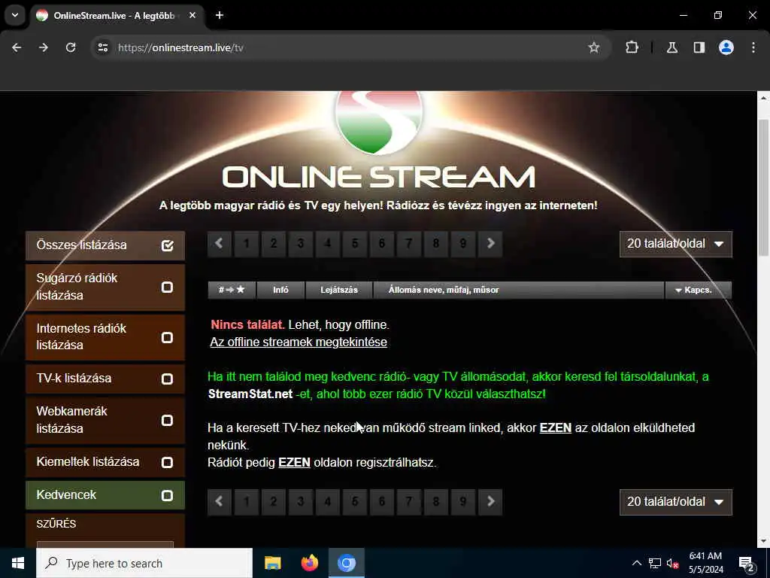770x578 pixels.
Task: Toggle the browser side panel icon
Action: coord(699,47)
